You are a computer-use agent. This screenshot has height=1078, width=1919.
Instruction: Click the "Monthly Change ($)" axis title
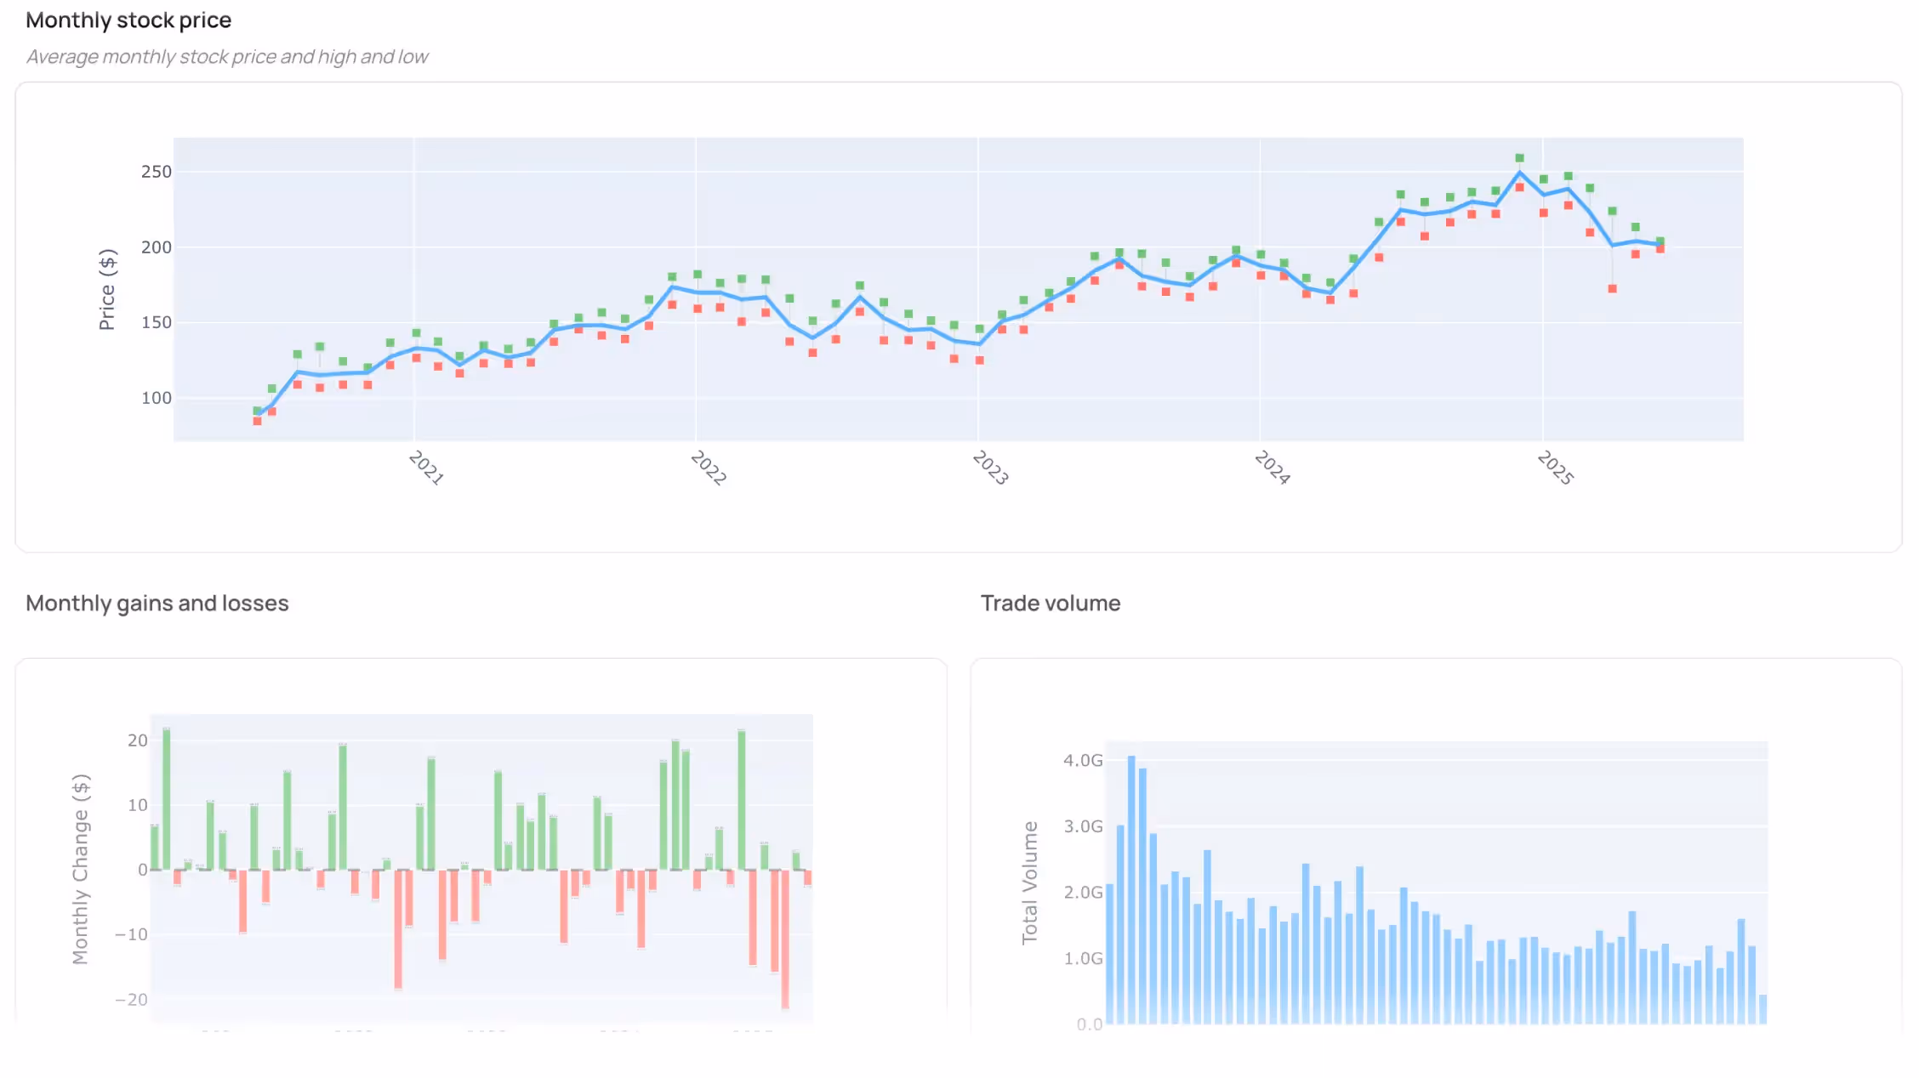click(x=80, y=869)
